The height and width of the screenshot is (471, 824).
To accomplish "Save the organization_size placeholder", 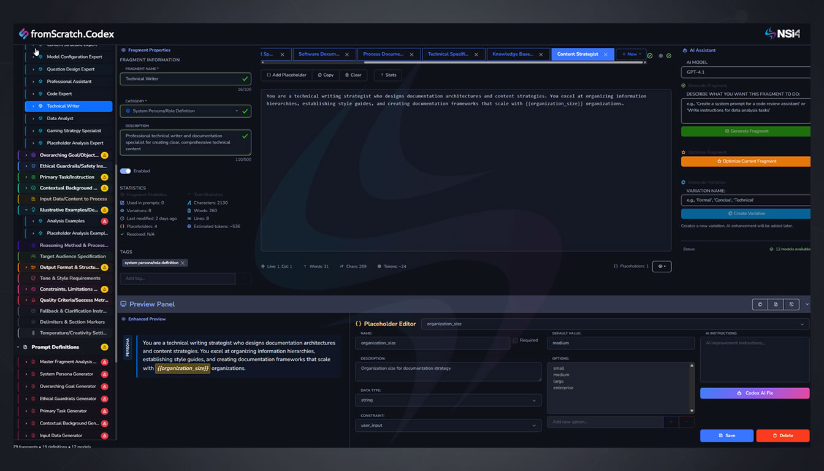I will click(727, 435).
